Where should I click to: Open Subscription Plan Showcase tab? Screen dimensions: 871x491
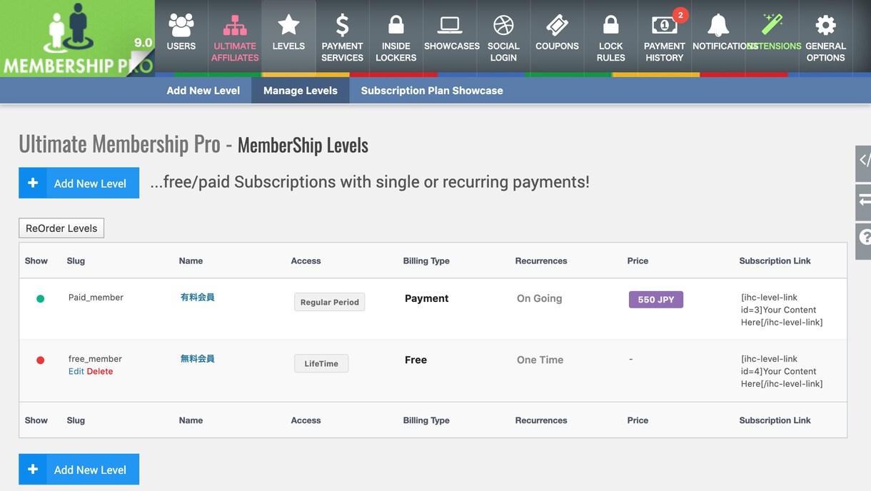click(432, 91)
